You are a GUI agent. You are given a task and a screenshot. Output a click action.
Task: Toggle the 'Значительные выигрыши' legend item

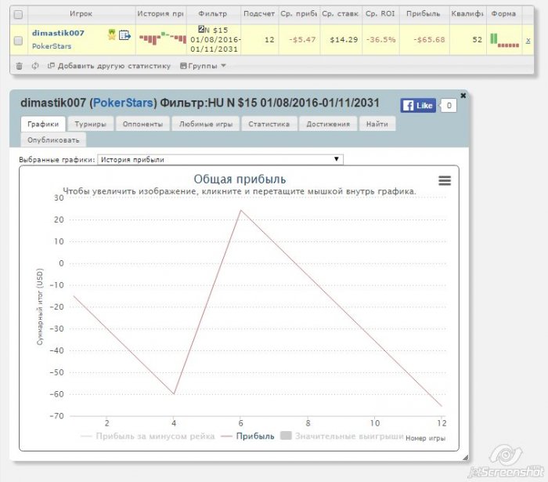(x=342, y=437)
